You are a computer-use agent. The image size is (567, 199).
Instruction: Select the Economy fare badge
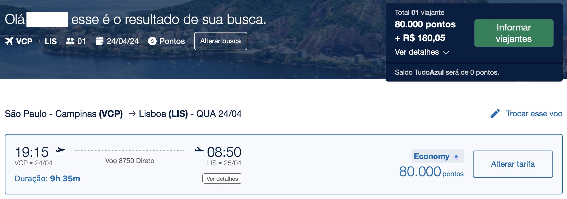438,156
